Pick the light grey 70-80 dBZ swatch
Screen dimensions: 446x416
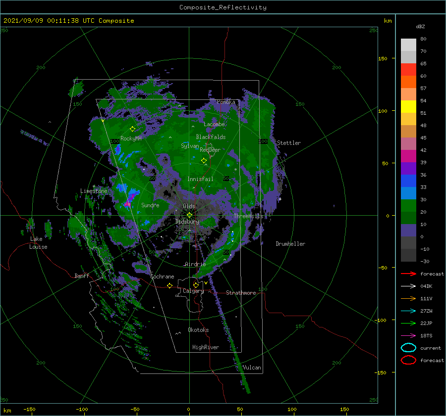pos(408,45)
